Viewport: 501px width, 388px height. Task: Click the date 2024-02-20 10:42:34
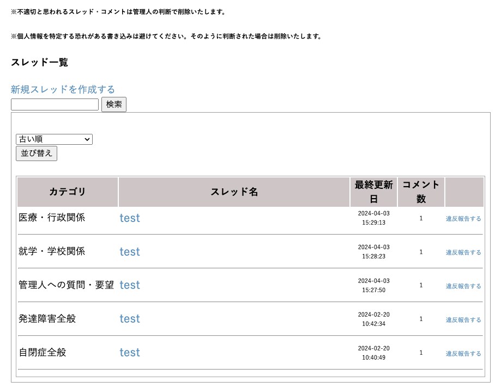(x=373, y=319)
